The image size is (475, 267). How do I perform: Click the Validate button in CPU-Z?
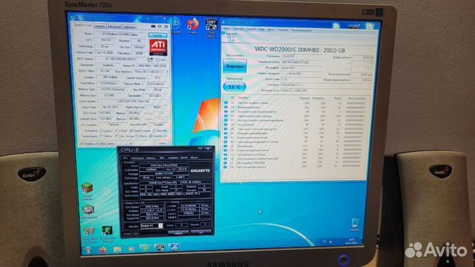[x=178, y=233]
